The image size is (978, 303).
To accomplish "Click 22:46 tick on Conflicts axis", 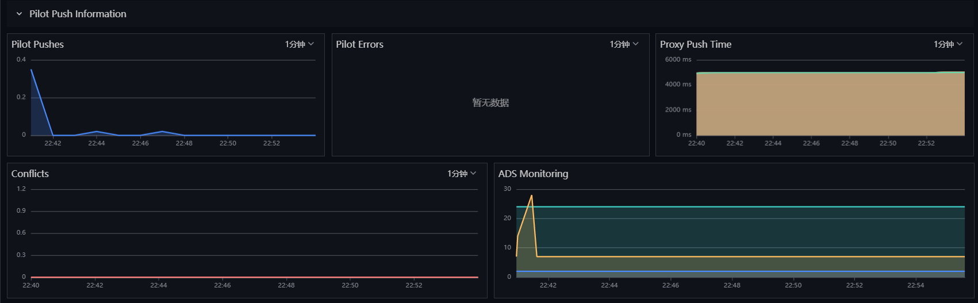I will coord(223,285).
